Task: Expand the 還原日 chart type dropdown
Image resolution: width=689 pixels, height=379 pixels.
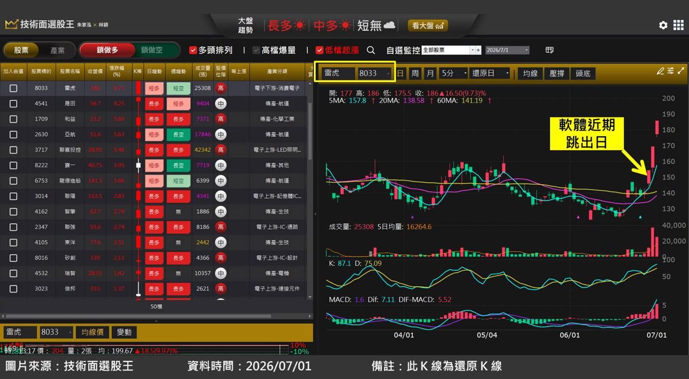Action: coord(490,73)
